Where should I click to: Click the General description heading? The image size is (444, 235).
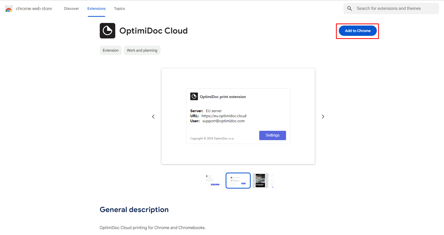click(x=134, y=209)
